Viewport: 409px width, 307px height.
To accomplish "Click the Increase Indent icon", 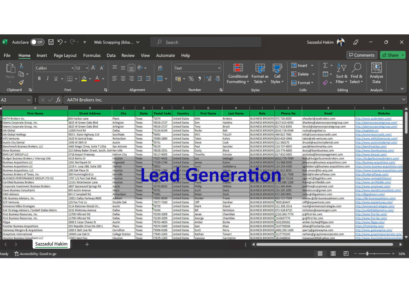I will (148, 79).
